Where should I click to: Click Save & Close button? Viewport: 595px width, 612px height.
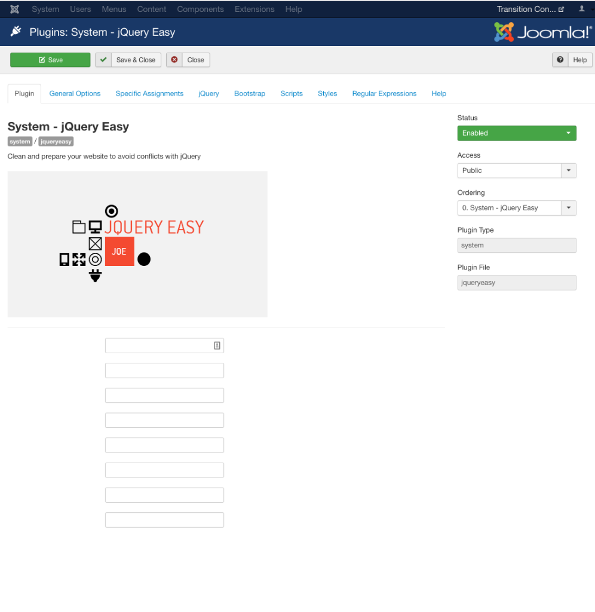pos(128,60)
